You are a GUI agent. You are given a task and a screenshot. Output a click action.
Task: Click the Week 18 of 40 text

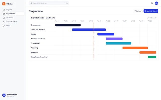151,18
